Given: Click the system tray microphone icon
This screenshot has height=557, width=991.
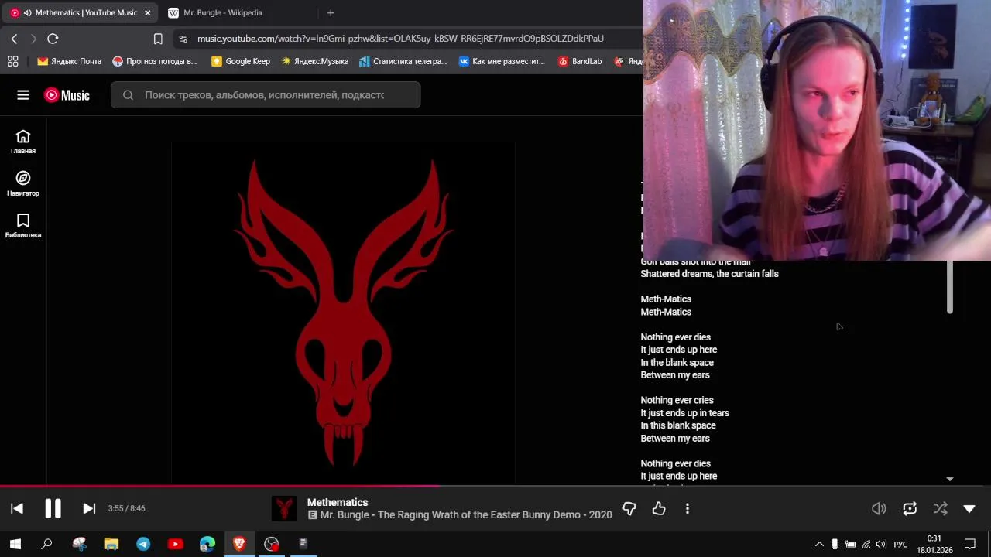Looking at the screenshot, I should 835,545.
